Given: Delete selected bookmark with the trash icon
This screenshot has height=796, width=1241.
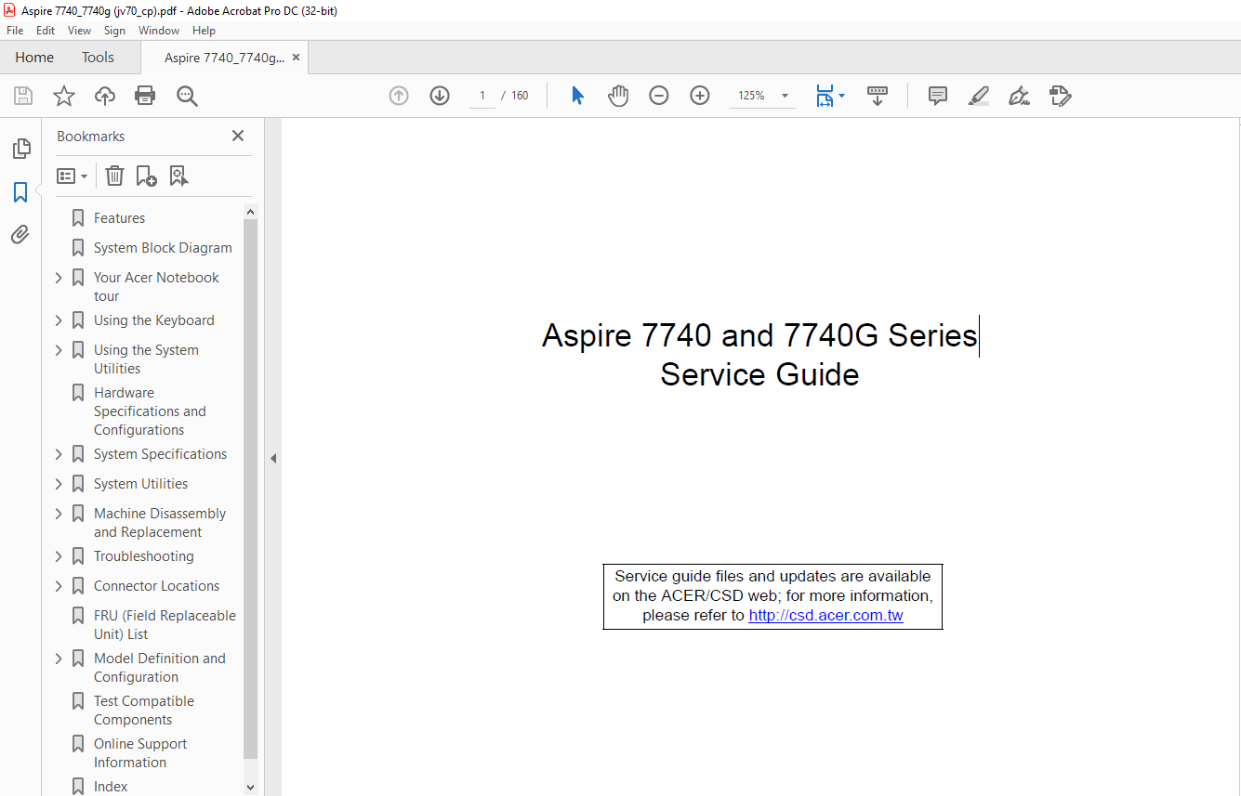Looking at the screenshot, I should [x=114, y=176].
